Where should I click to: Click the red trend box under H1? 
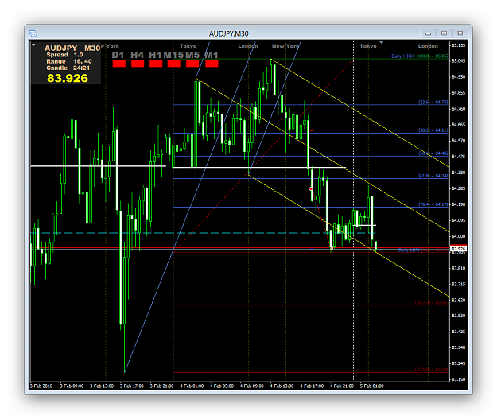pos(156,64)
